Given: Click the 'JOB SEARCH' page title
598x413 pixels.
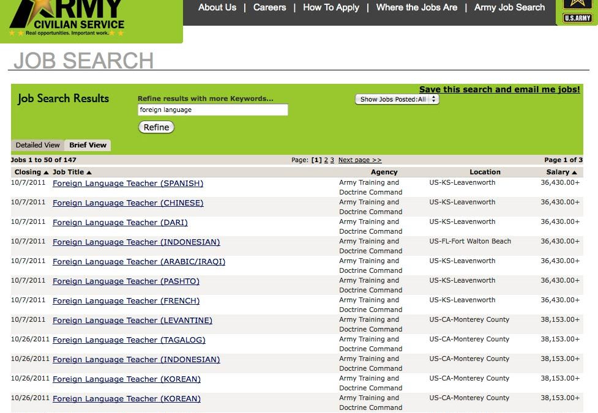Looking at the screenshot, I should [83, 60].
